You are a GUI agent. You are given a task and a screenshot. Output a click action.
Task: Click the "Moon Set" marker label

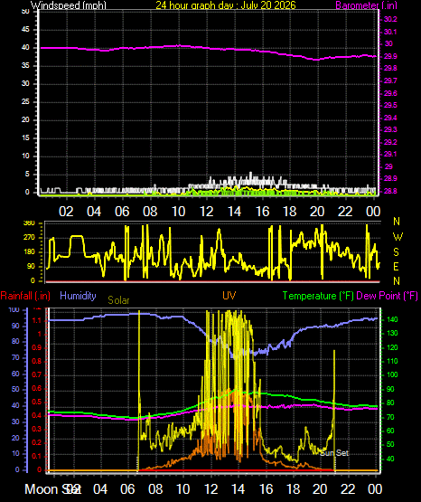(x=53, y=489)
